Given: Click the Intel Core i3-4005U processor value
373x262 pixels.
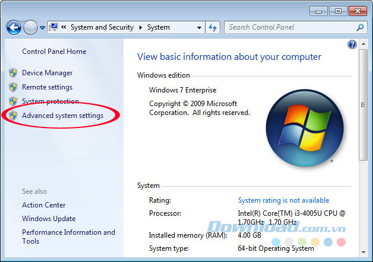Looking at the screenshot, I should [292, 218].
